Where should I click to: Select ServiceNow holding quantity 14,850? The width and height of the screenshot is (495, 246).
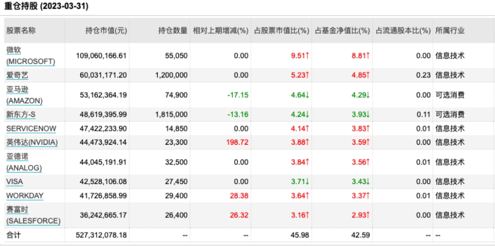click(x=176, y=129)
